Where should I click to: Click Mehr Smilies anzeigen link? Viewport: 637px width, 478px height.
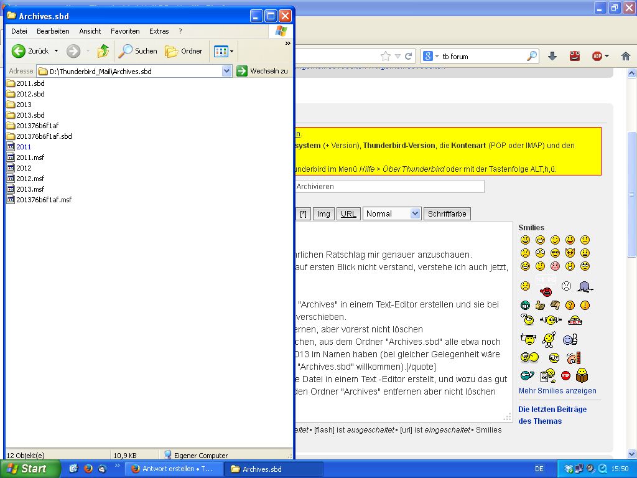pos(557,391)
